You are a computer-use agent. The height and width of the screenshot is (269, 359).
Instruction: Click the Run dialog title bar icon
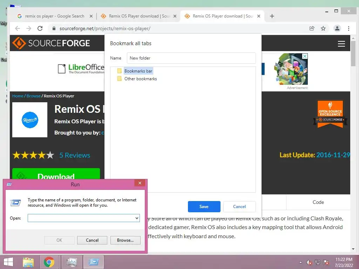point(9,184)
